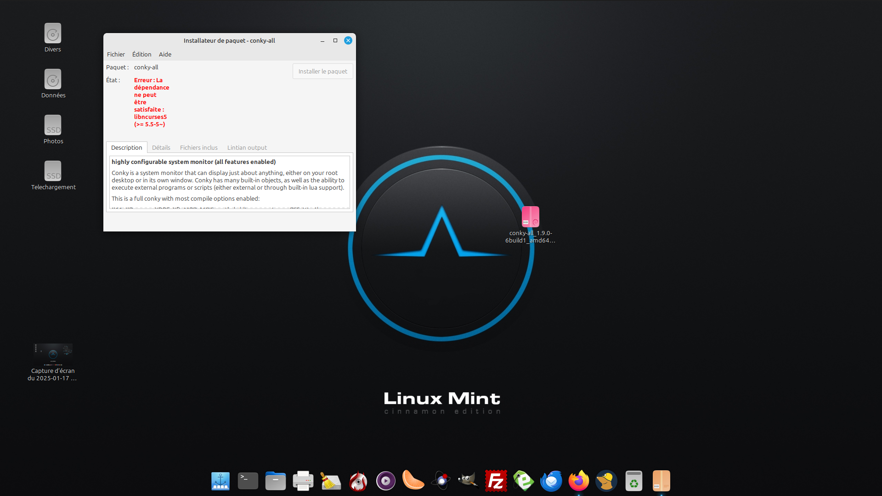Image resolution: width=882 pixels, height=496 pixels.
Task: Click the window title 'Installateur de paquet - conky-all'
Action: [229, 40]
